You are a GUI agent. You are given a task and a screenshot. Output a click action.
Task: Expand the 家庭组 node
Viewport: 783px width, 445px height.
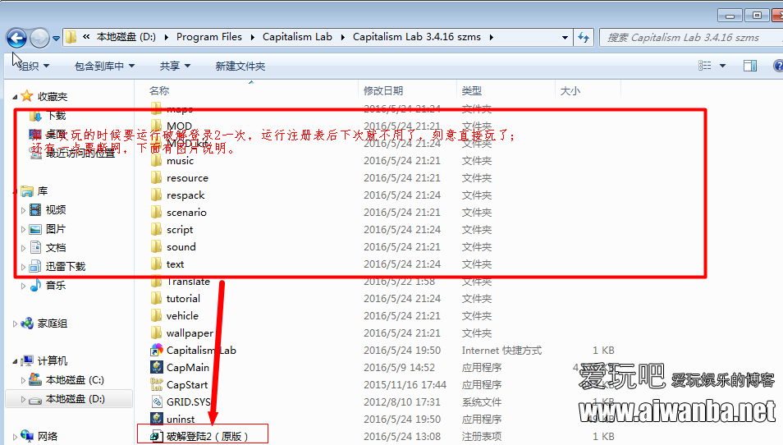pyautogui.click(x=15, y=323)
